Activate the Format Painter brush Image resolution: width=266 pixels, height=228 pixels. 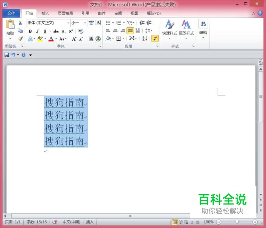20,39
